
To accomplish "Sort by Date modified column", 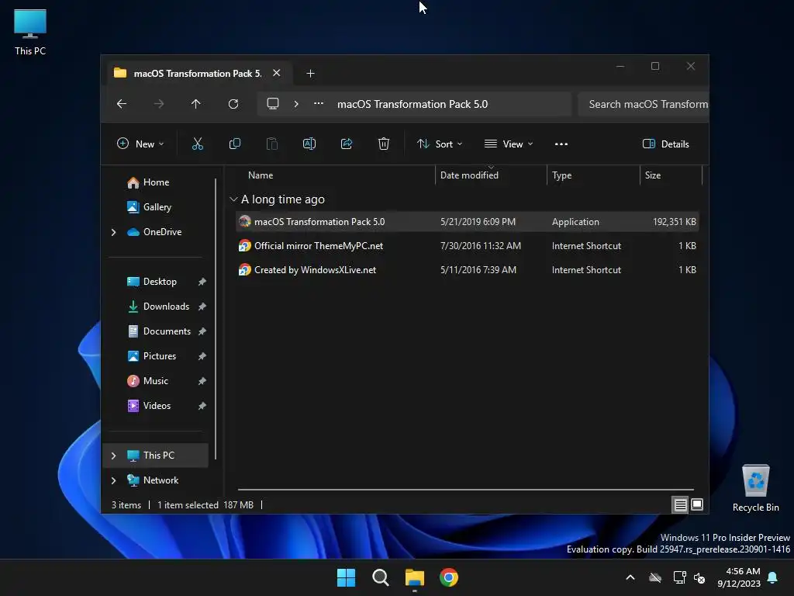I will click(469, 175).
